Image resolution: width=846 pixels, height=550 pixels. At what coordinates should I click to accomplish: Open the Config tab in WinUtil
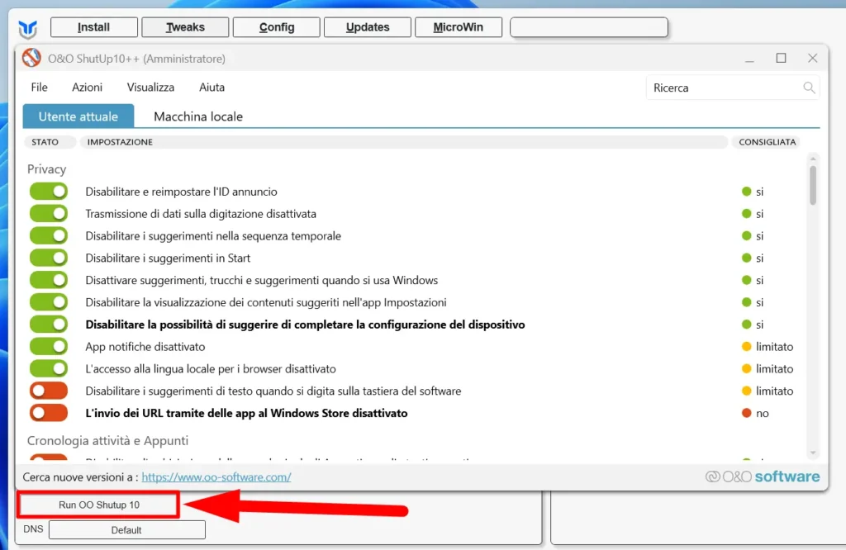tap(276, 27)
